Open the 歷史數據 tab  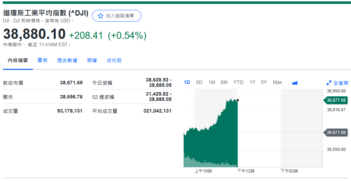(67, 60)
